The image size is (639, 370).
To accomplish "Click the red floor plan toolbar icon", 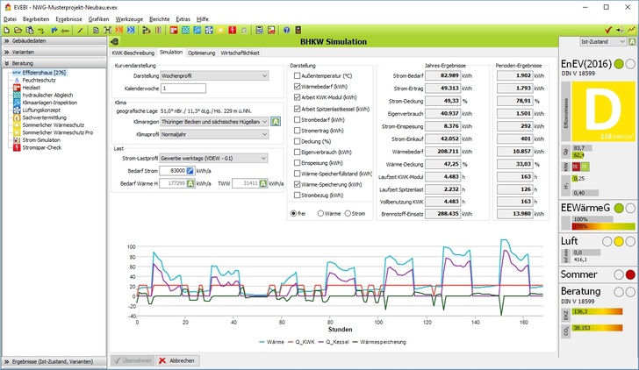I will pyautogui.click(x=174, y=30).
